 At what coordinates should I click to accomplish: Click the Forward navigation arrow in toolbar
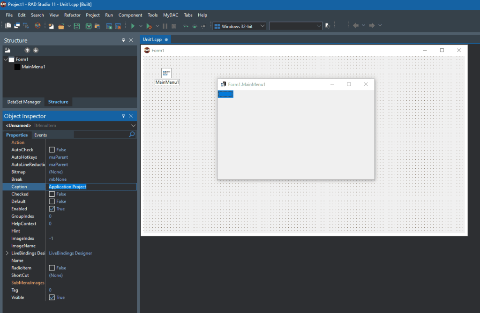tap(372, 25)
